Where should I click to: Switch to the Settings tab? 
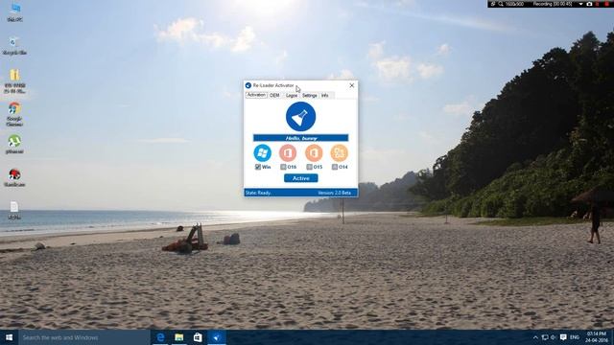tap(309, 96)
